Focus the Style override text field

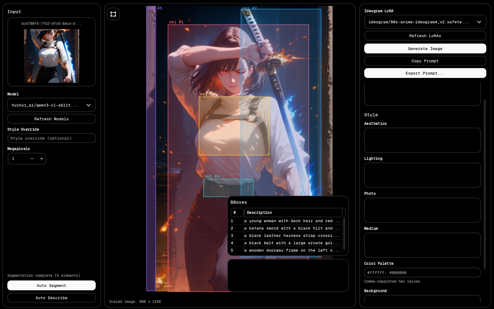click(52, 138)
